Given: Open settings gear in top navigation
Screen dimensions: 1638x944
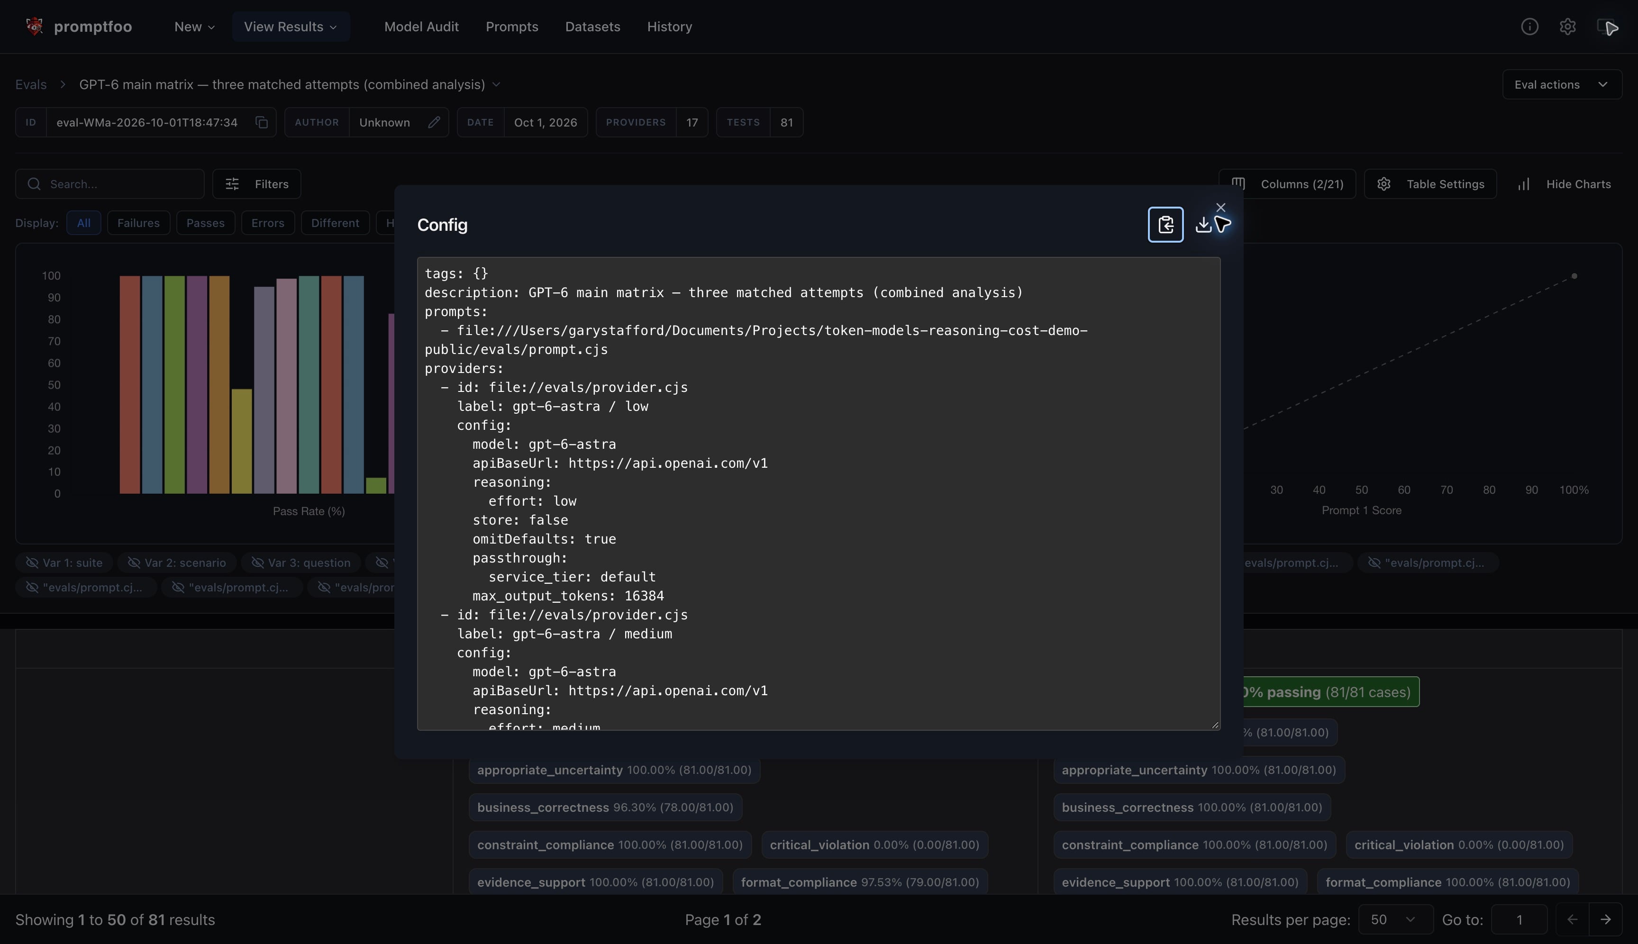Looking at the screenshot, I should pyautogui.click(x=1567, y=27).
